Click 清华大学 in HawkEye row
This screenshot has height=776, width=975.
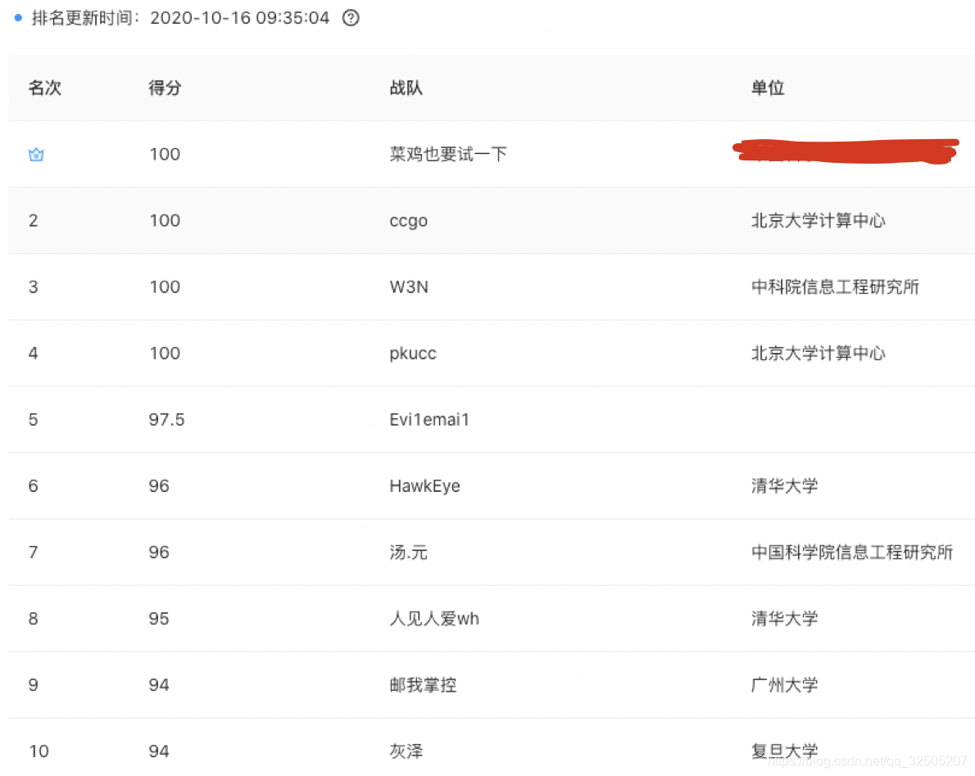click(x=785, y=486)
